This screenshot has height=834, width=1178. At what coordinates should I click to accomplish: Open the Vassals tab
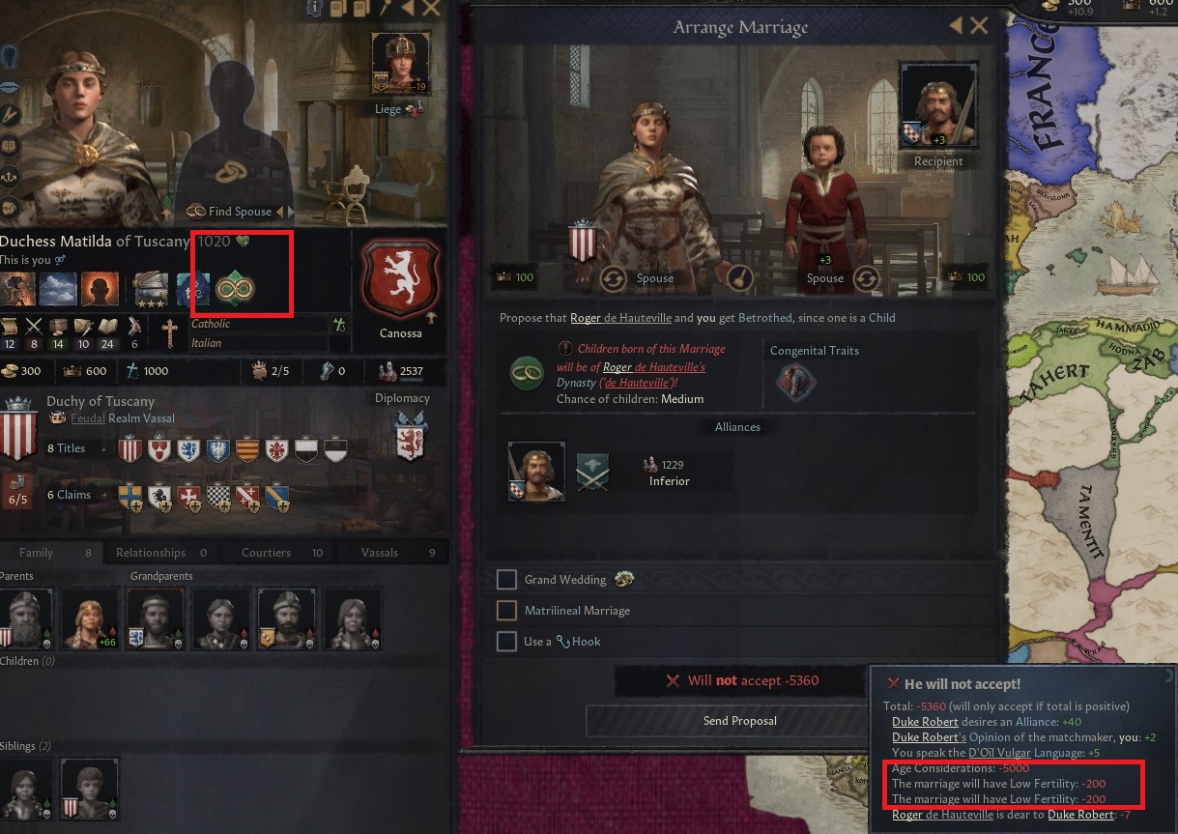(380, 553)
